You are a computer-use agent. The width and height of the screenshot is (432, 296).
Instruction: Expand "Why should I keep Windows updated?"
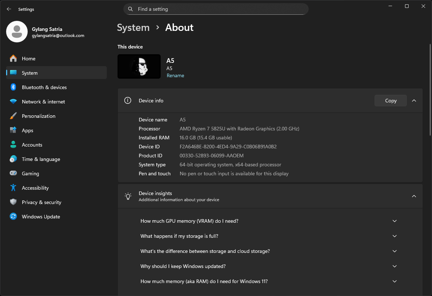pyautogui.click(x=395, y=266)
